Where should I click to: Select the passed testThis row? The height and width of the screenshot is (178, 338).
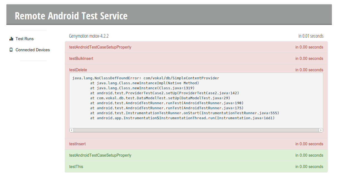coord(76,167)
